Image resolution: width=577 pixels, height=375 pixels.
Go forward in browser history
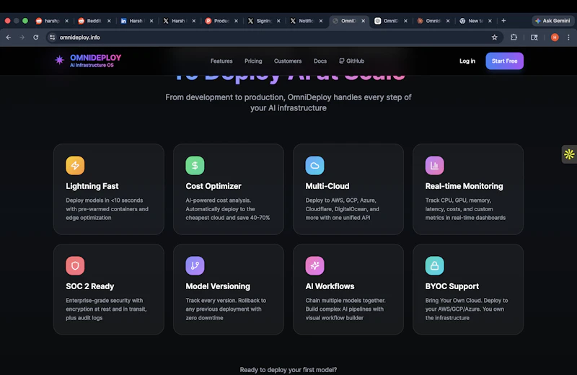22,37
